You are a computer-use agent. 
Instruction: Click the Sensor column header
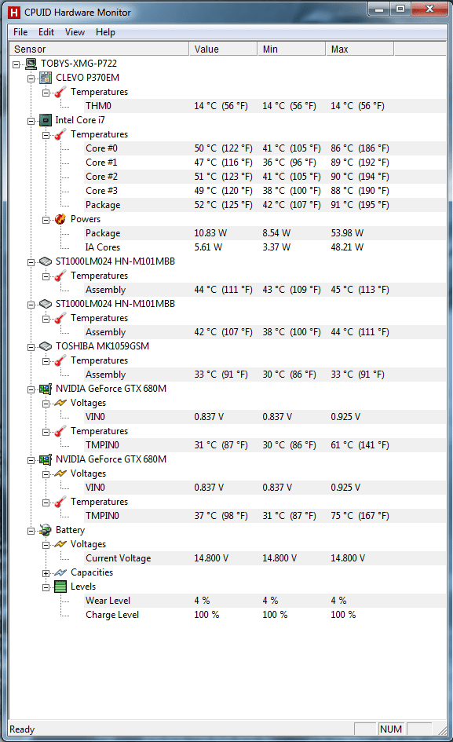(x=99, y=49)
